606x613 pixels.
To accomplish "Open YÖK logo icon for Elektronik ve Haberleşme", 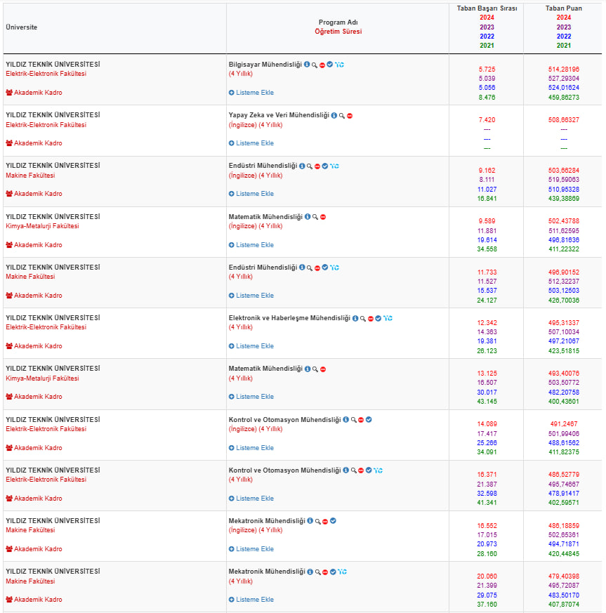I will click(388, 319).
